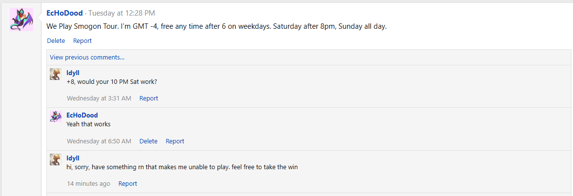Open Idyll's profile from the 10 PM Sat comment
This screenshot has height=196, width=573.
(x=73, y=73)
